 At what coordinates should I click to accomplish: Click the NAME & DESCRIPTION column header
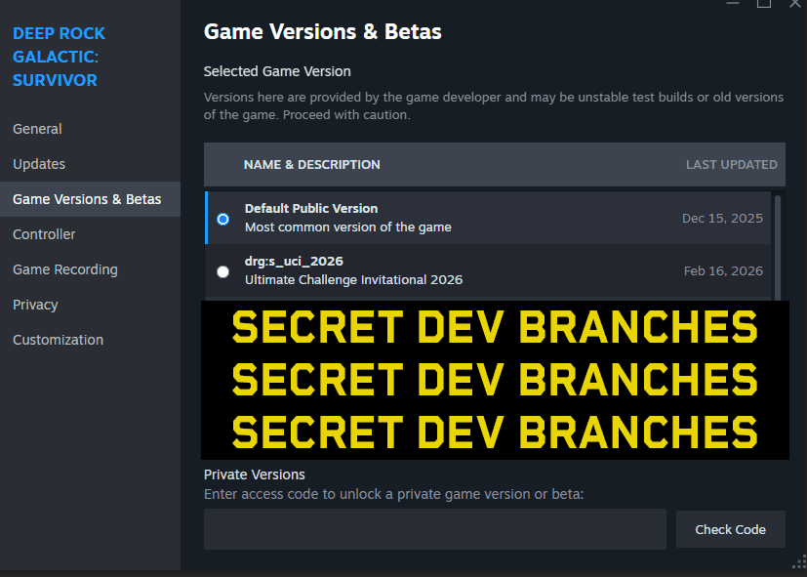312,165
